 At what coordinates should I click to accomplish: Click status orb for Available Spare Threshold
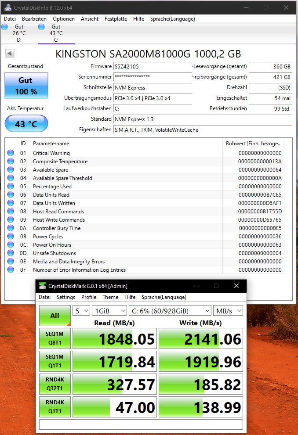11,178
